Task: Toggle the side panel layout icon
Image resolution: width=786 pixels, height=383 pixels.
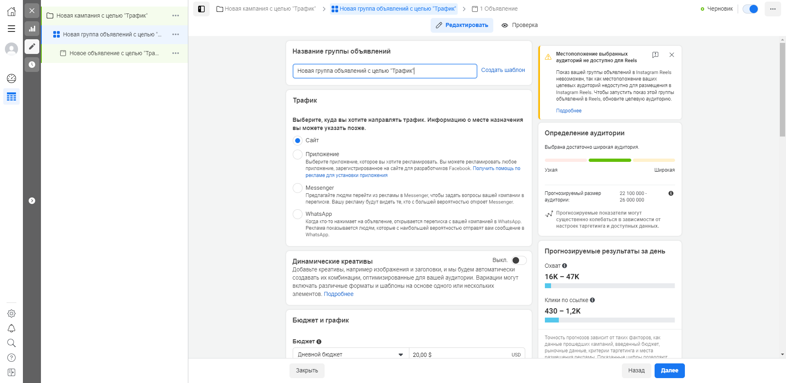Action: 201,9
